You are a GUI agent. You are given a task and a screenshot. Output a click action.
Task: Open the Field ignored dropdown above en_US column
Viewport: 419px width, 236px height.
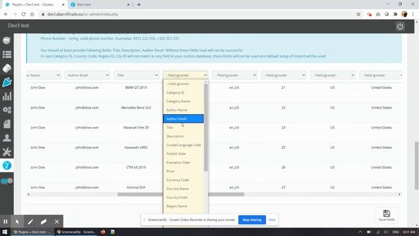(x=234, y=75)
